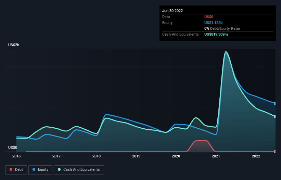Select the Debt endpoint marker on chart

(x=275, y=152)
